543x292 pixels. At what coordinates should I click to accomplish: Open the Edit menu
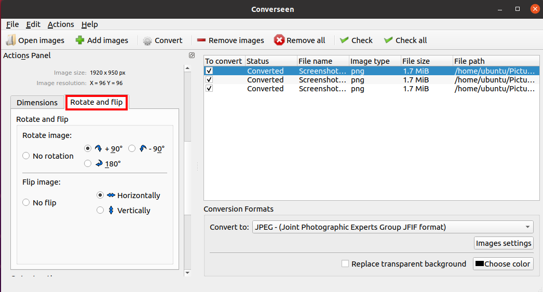pos(33,24)
